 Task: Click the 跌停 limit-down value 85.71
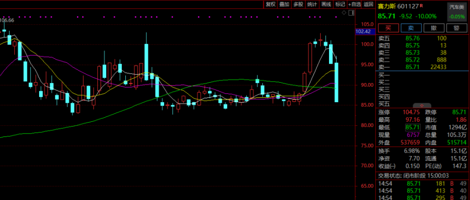459,112
